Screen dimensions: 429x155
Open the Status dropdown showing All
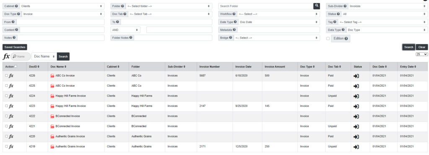[385, 14]
